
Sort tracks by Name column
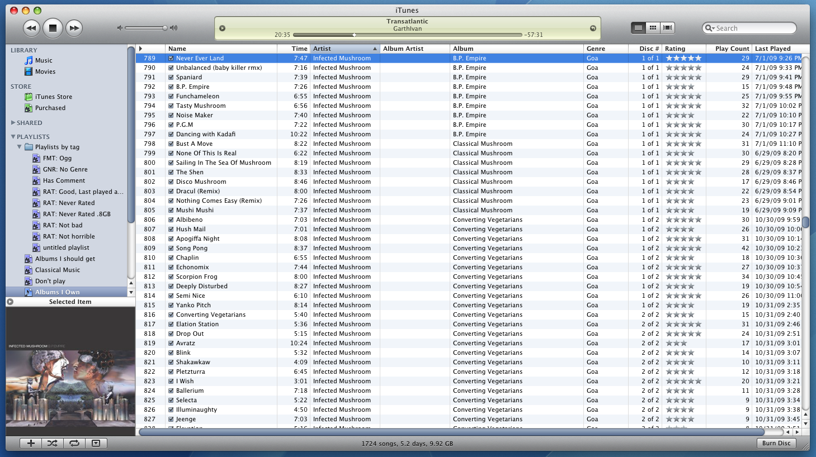221,49
